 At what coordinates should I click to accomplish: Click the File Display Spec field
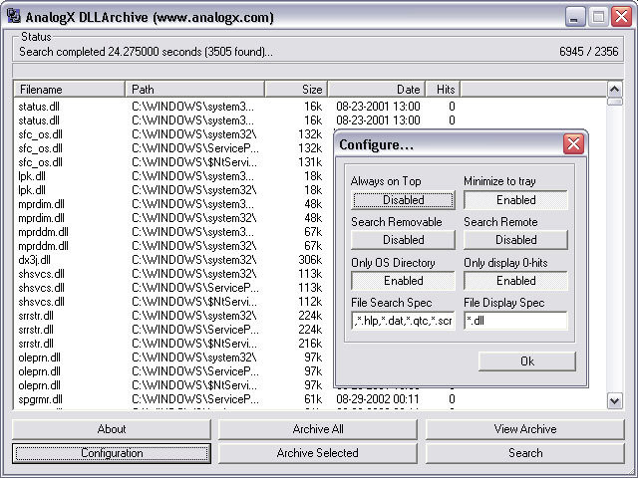click(515, 321)
